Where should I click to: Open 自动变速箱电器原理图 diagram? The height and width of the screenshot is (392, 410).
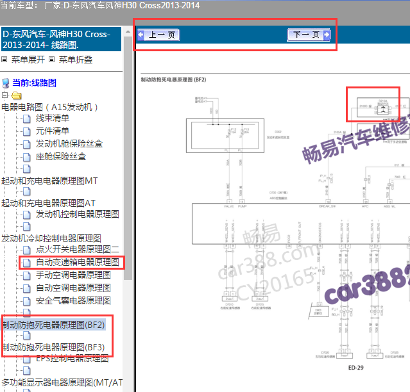coord(78,262)
